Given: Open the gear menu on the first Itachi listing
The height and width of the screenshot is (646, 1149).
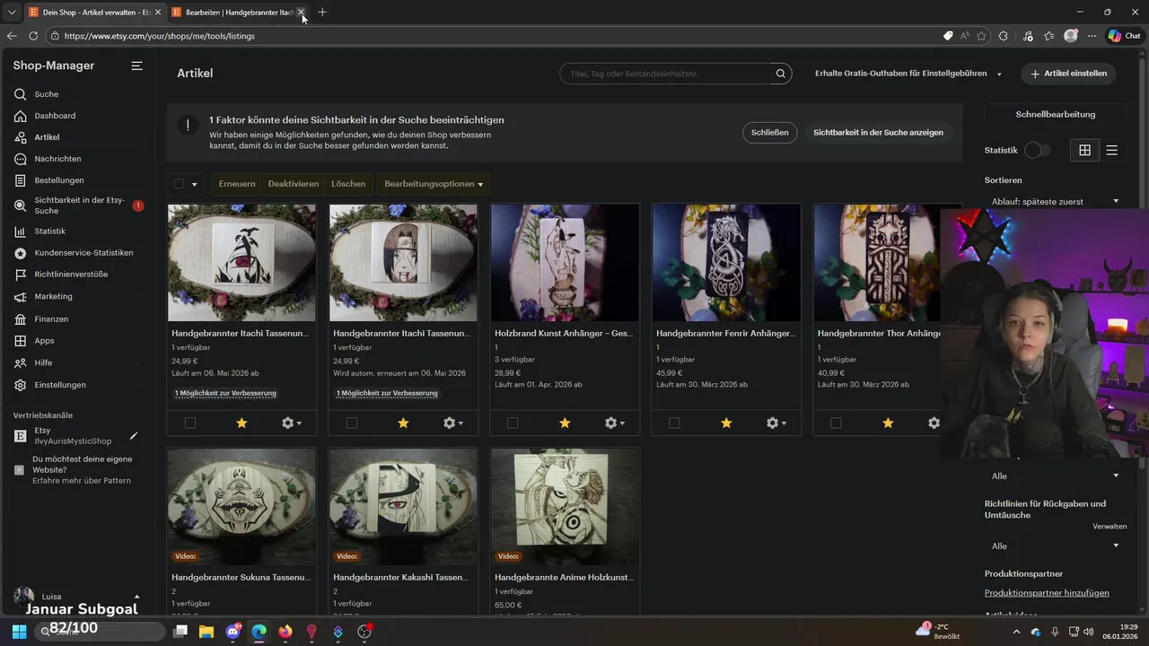Looking at the screenshot, I should [x=292, y=423].
